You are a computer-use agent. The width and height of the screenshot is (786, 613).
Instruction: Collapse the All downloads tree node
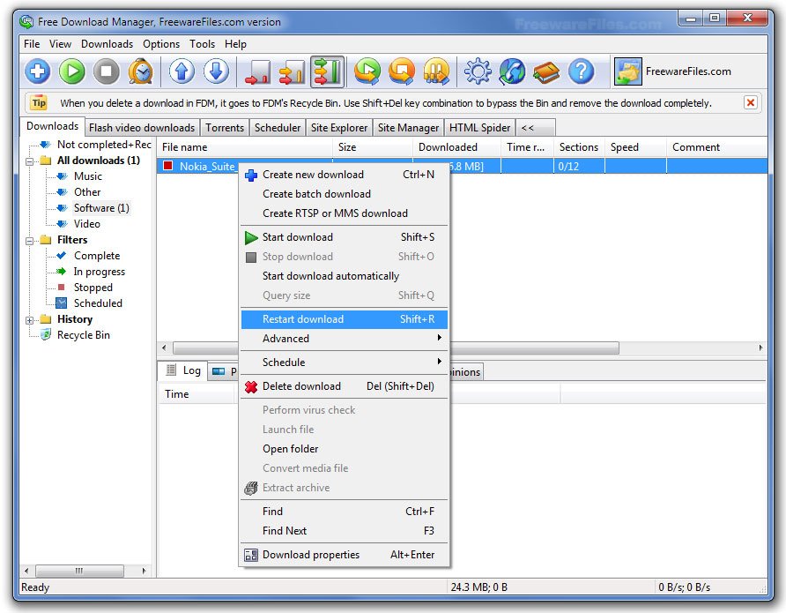point(30,161)
